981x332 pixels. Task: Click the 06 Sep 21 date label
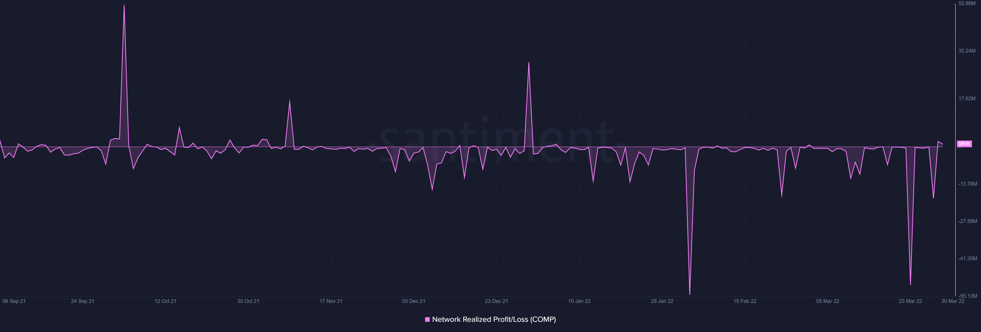pos(14,301)
